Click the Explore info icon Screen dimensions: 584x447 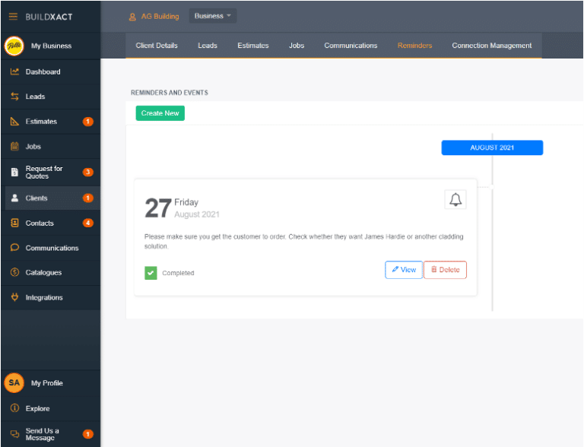tap(14, 408)
